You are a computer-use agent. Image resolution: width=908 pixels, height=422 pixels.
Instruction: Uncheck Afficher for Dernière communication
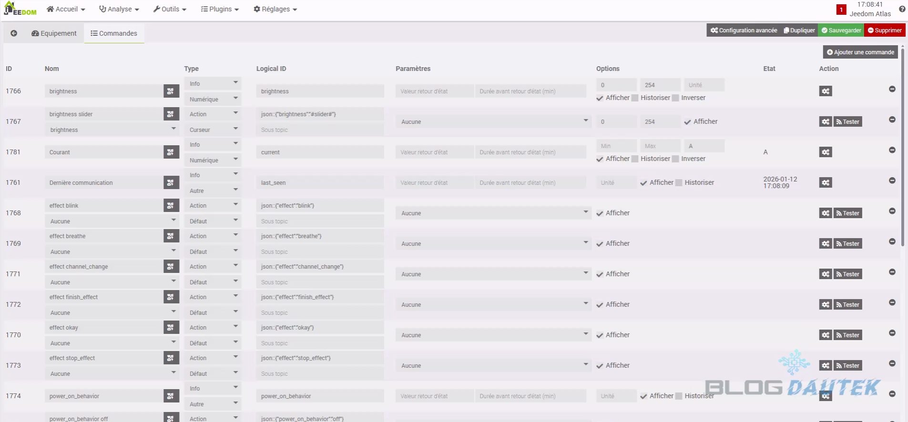pyautogui.click(x=643, y=182)
